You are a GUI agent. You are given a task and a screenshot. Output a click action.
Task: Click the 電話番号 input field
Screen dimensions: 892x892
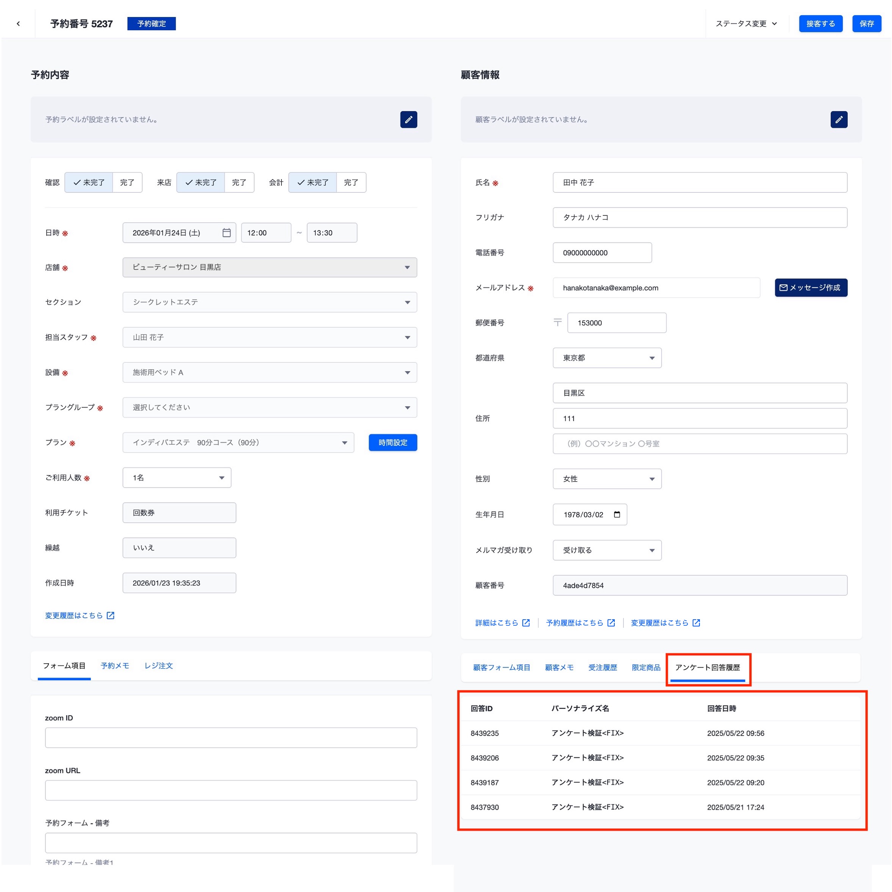pos(603,253)
